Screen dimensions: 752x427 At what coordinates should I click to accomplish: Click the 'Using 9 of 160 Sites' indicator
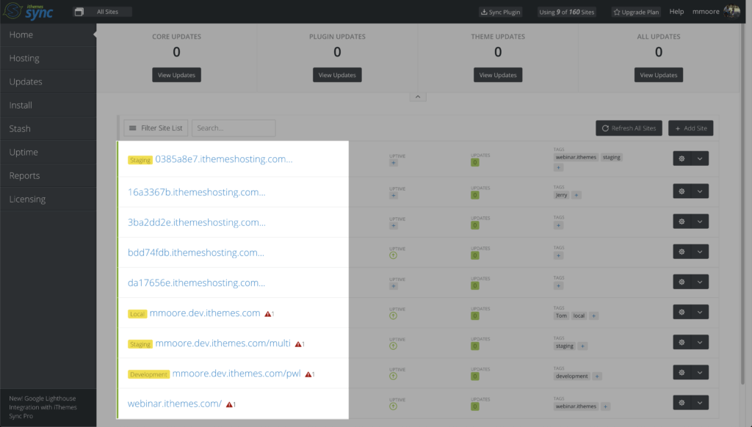click(x=566, y=12)
